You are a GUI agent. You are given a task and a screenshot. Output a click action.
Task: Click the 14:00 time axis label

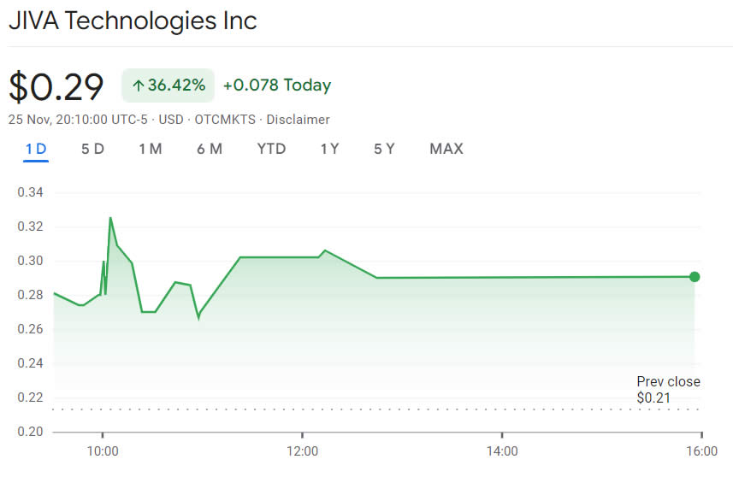tap(502, 450)
